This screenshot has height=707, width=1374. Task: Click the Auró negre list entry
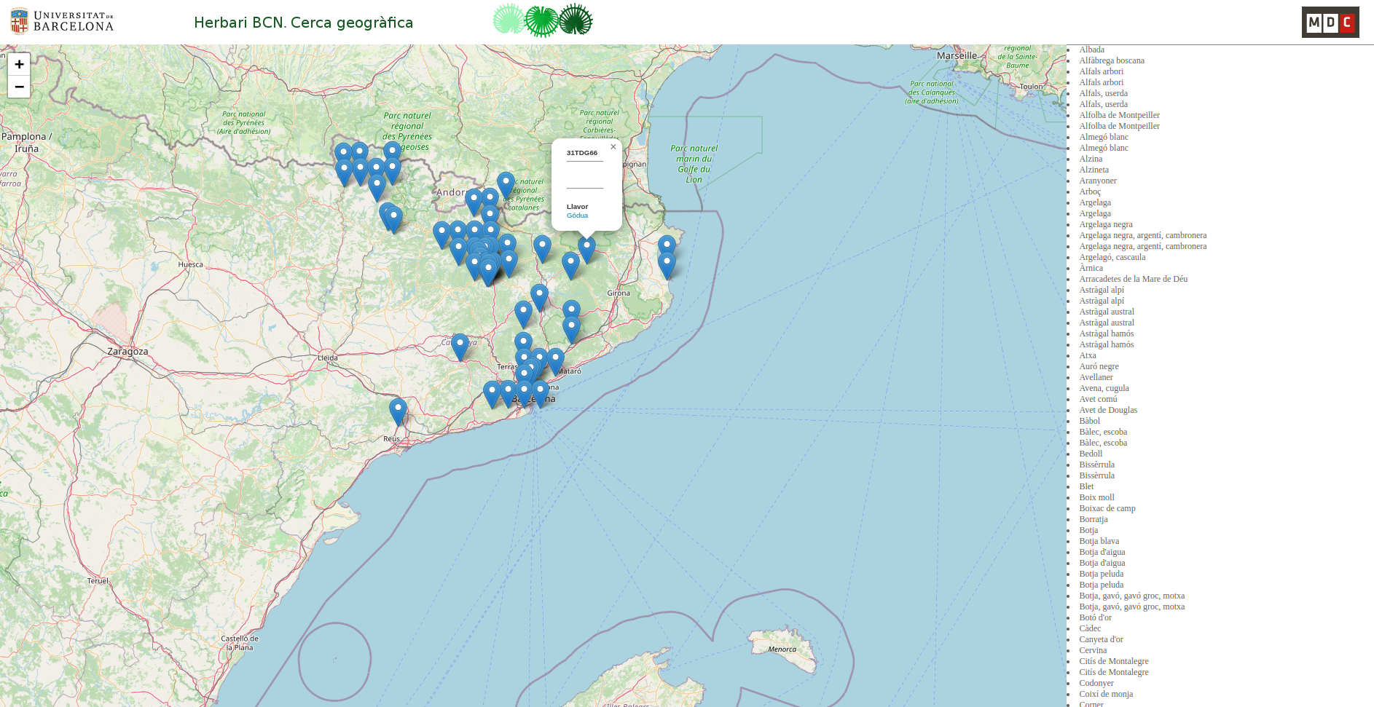(1099, 366)
